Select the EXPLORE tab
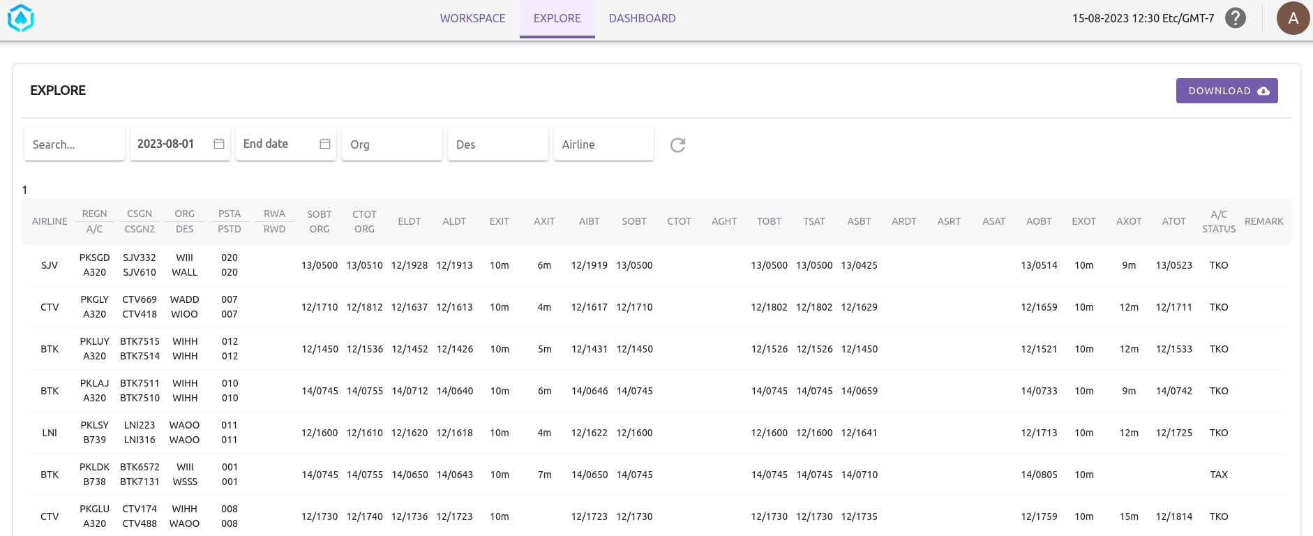Screen dimensions: 1313x536 (x=557, y=18)
